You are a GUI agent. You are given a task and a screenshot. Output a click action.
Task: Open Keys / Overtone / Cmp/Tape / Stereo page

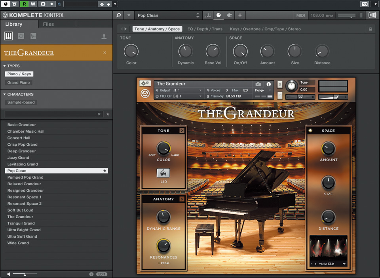265,29
